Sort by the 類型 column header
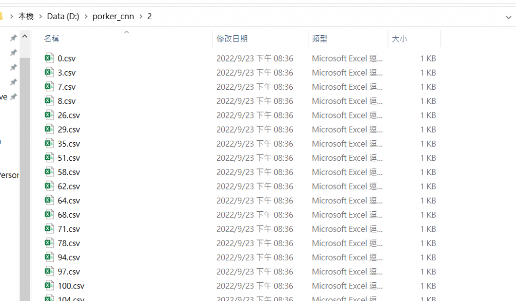The height and width of the screenshot is (301, 516). click(319, 38)
